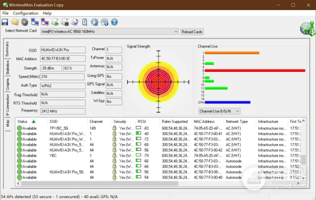Click the SSID field showing HUAWEI-A3X Pro
Viewport: 316px width, 200px height.
(63, 50)
